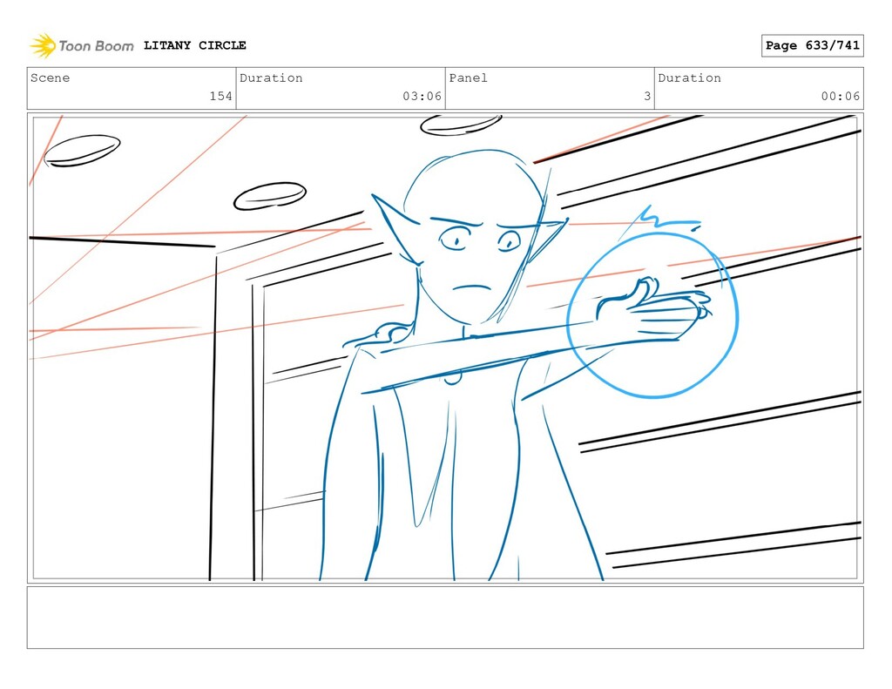Click the Panel label
This screenshot has height=689, width=892.
468,78
